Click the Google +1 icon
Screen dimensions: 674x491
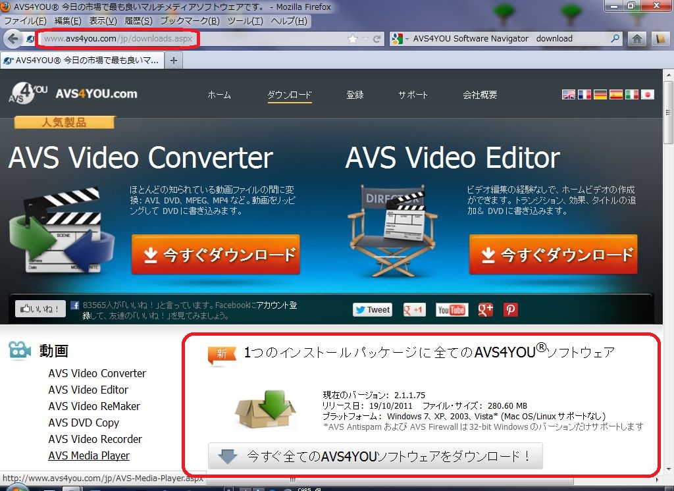[414, 309]
